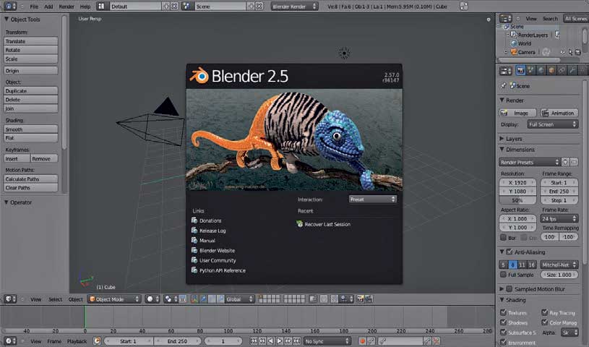The height and width of the screenshot is (347, 589).
Task: Open the Object Constraints tab icon
Action: point(562,70)
